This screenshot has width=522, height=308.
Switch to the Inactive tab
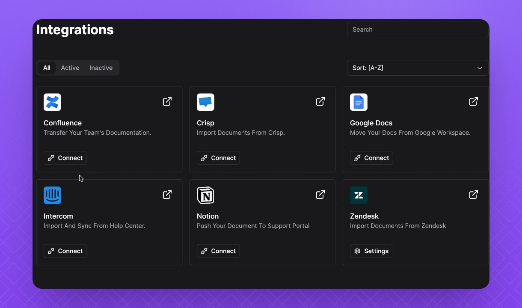pos(101,68)
